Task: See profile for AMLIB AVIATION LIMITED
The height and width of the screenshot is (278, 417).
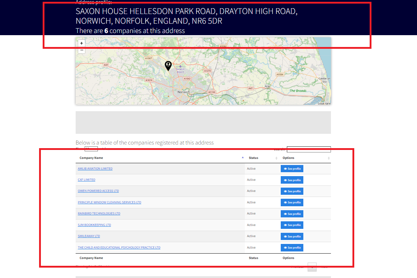Action: tap(292, 169)
